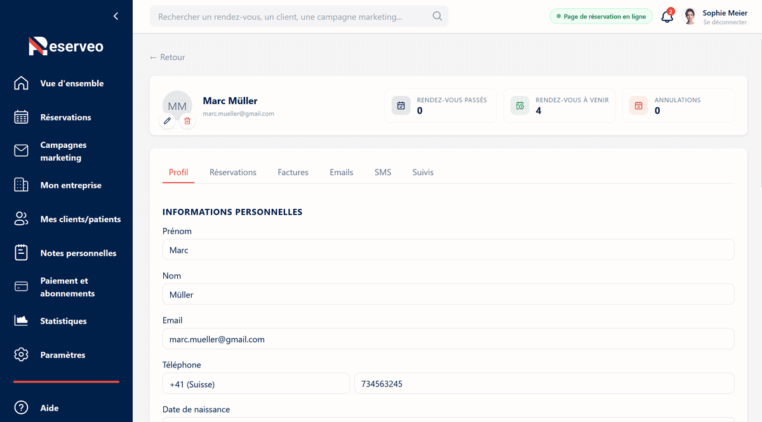Click the Rendez-vous à venir card
Viewport: 762px width, 422px height.
[x=559, y=105]
